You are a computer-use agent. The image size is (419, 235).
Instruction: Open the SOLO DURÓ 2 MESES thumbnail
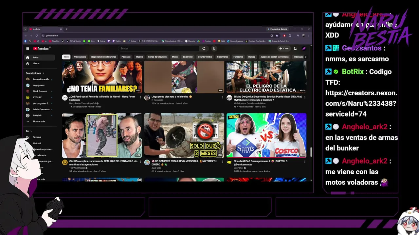coord(184,135)
